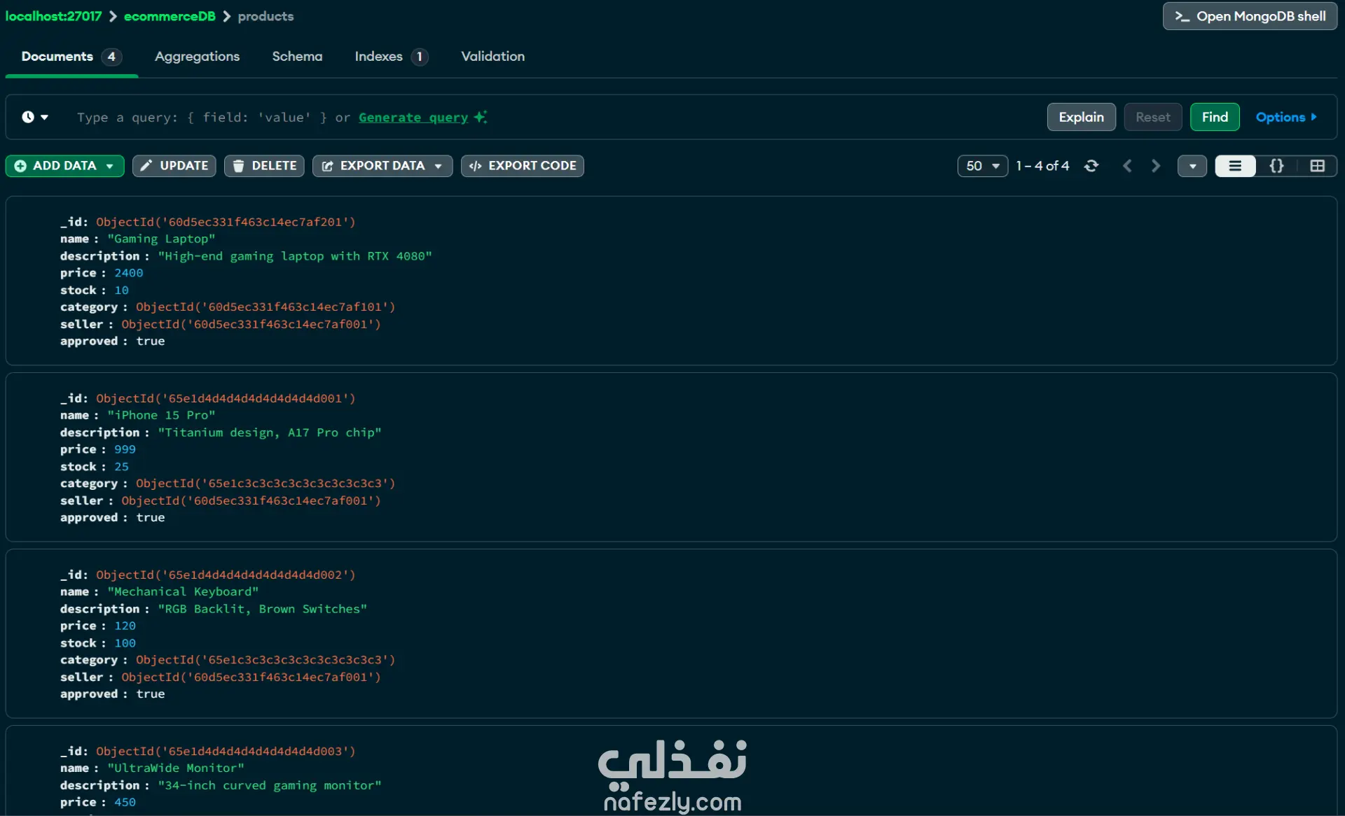Click the "RGB Backlit, Brown Switches" description
This screenshot has height=816, width=1345.
[263, 609]
